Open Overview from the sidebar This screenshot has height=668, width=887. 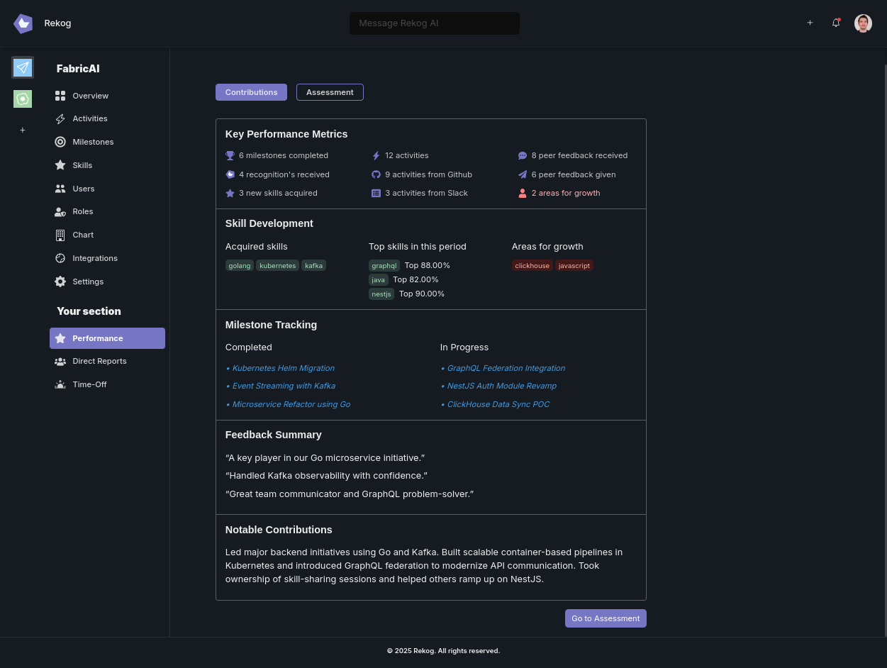89,96
